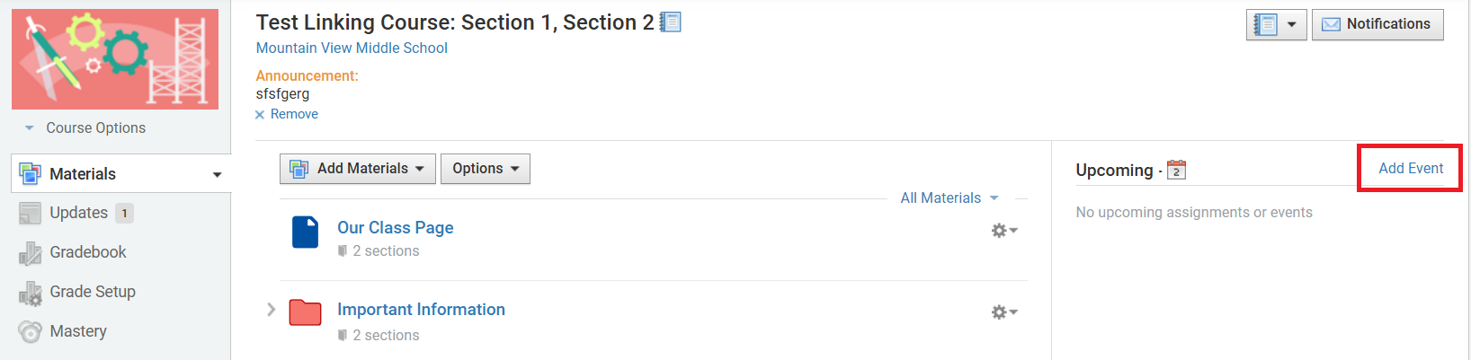
Task: Click the red Important Information folder icon
Action: pos(306,312)
